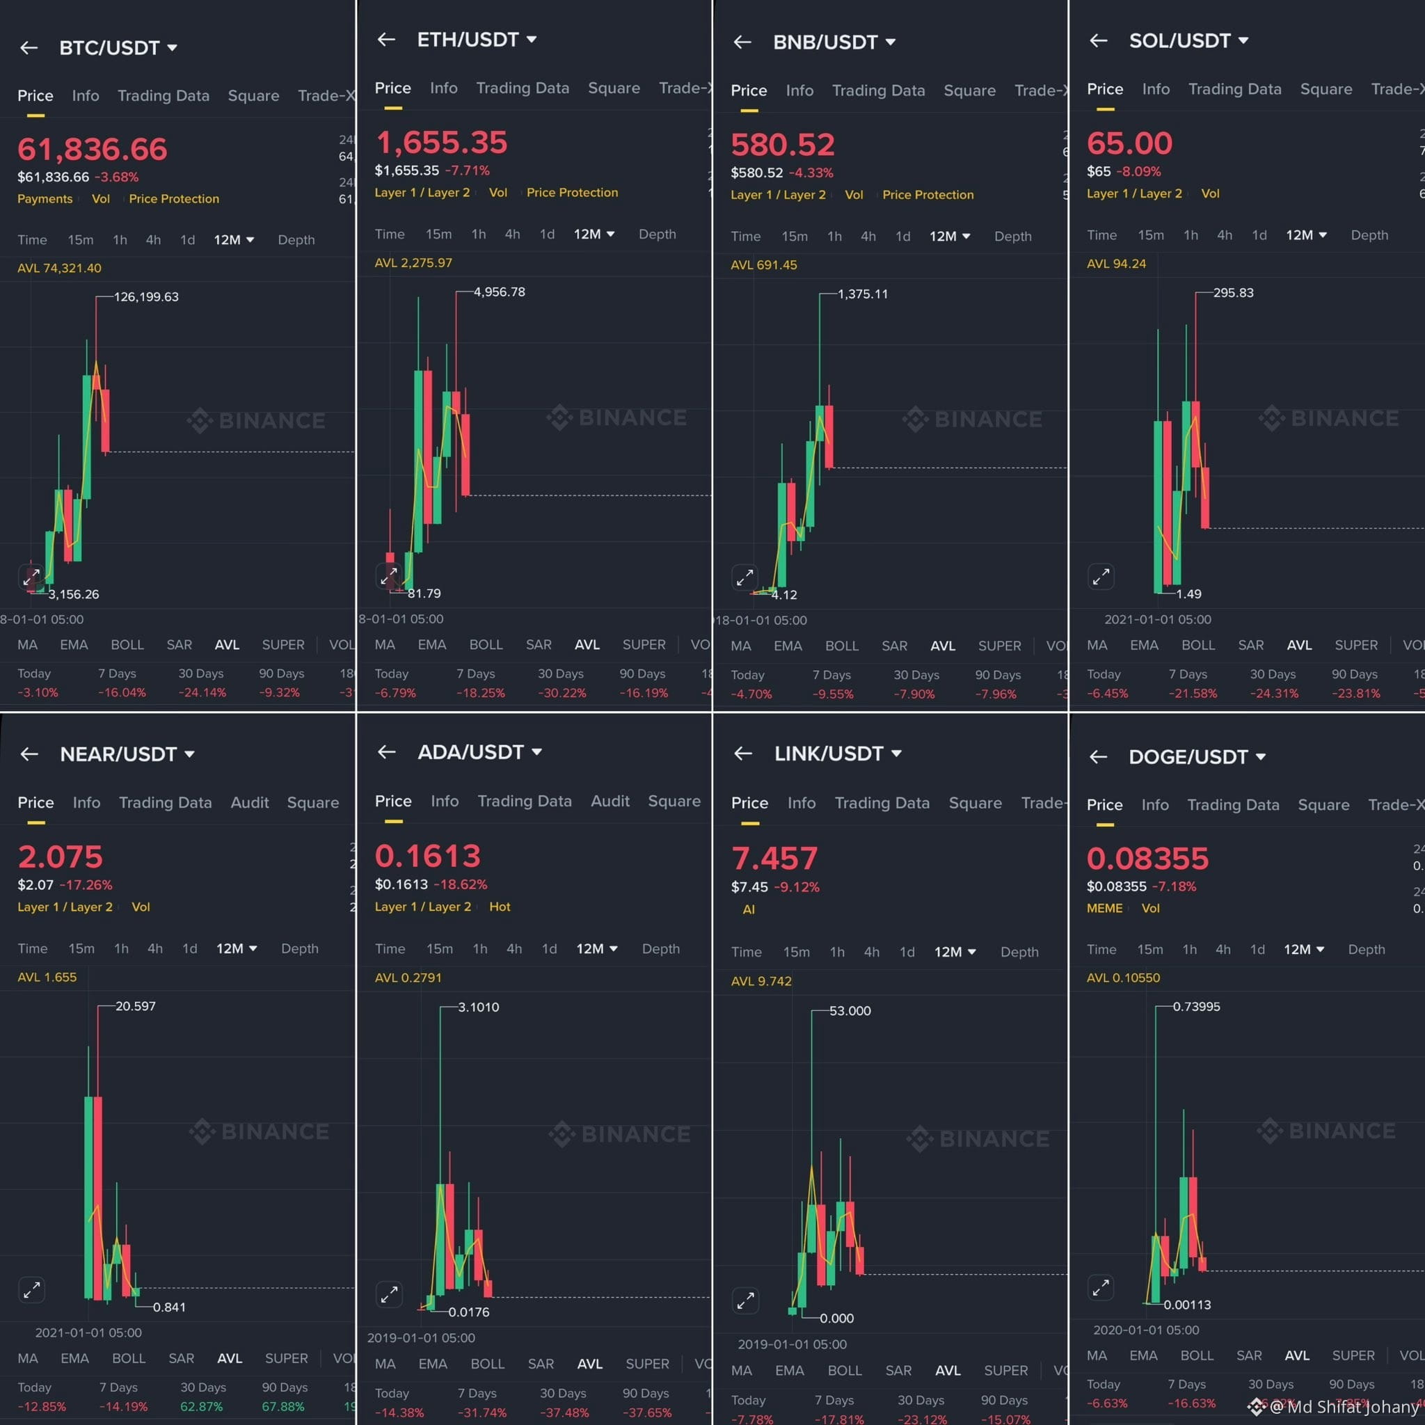Expand the NEAR/USDT chart to fullscreen
Viewport: 1425px width, 1425px height.
pyautogui.click(x=32, y=1290)
